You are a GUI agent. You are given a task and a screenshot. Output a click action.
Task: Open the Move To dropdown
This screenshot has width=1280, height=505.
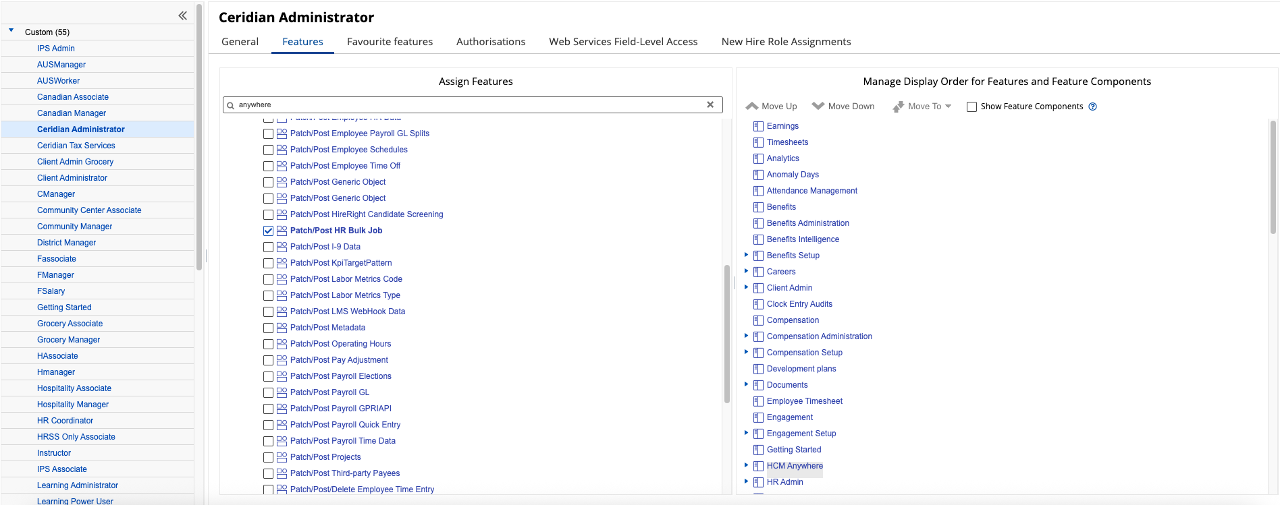(922, 107)
